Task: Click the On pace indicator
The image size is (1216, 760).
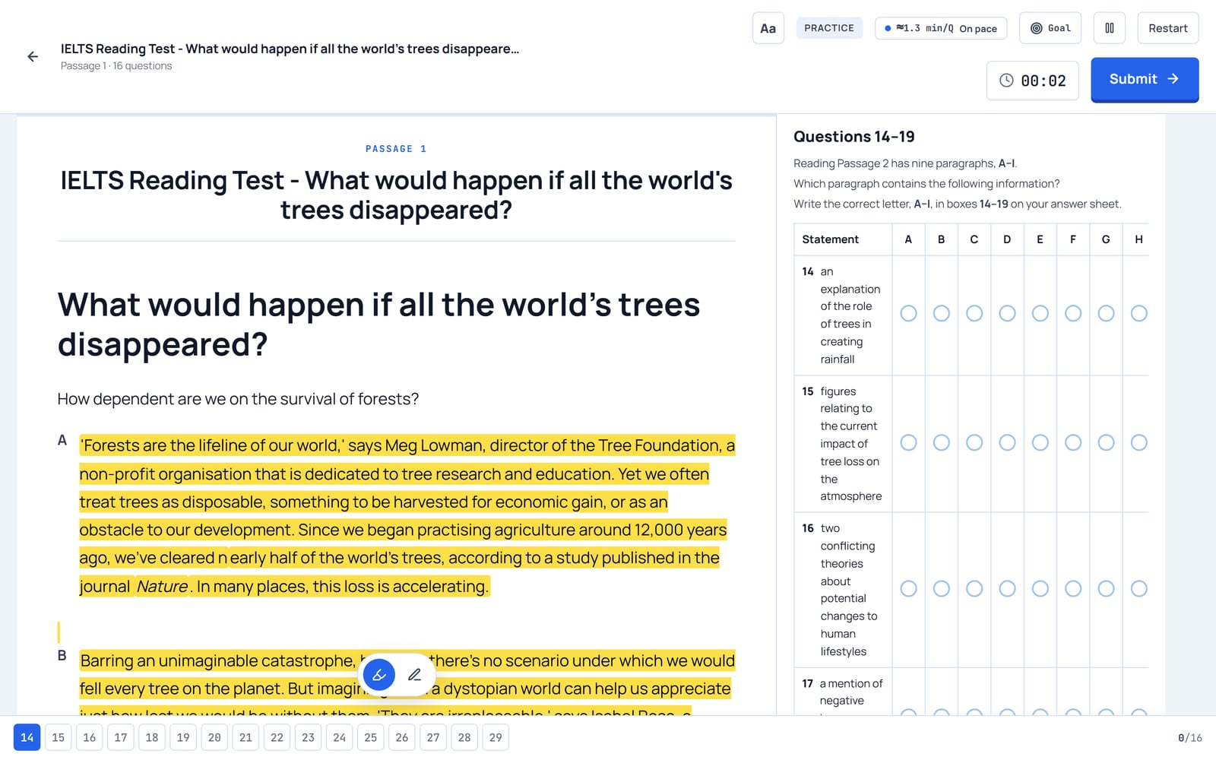Action: coord(941,28)
